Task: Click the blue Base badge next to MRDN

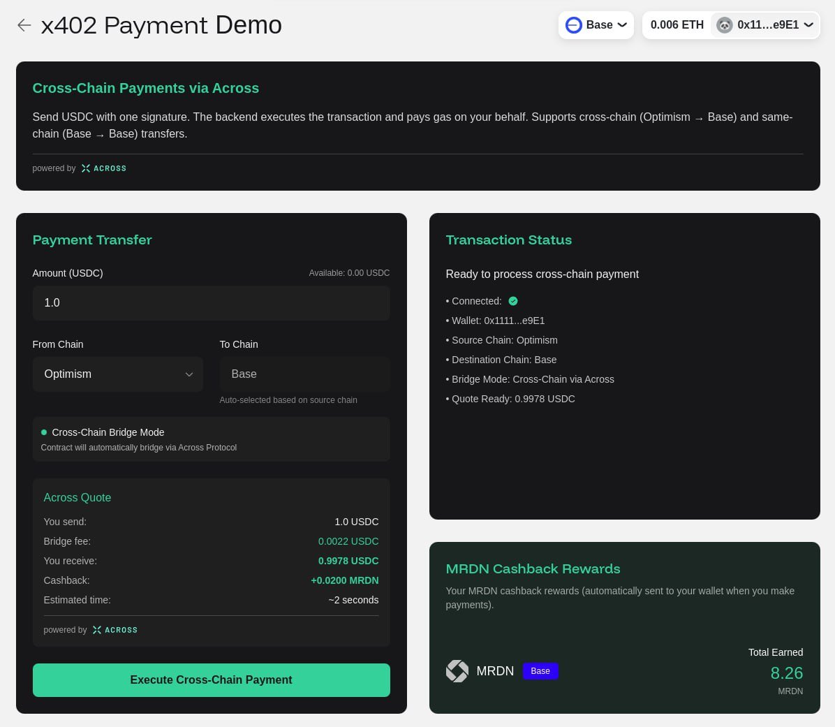Action: [540, 671]
